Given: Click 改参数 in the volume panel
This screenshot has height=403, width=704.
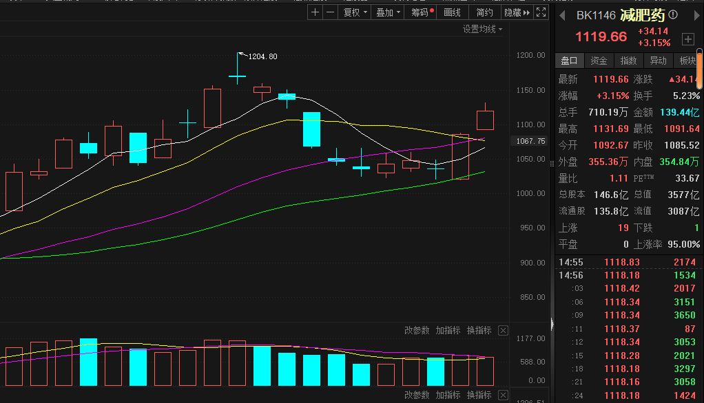Looking at the screenshot, I should coord(417,331).
